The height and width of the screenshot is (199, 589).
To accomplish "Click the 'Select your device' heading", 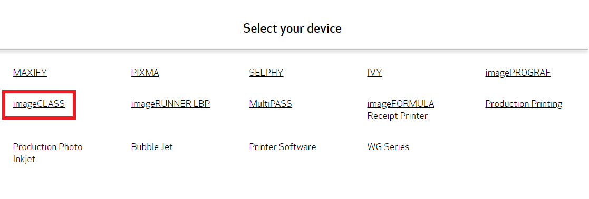I will coord(292,28).
